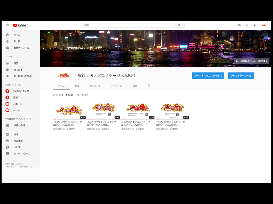This screenshot has height=204, width=273.
Task: Open the video upload camera icon
Action: pos(239,25)
